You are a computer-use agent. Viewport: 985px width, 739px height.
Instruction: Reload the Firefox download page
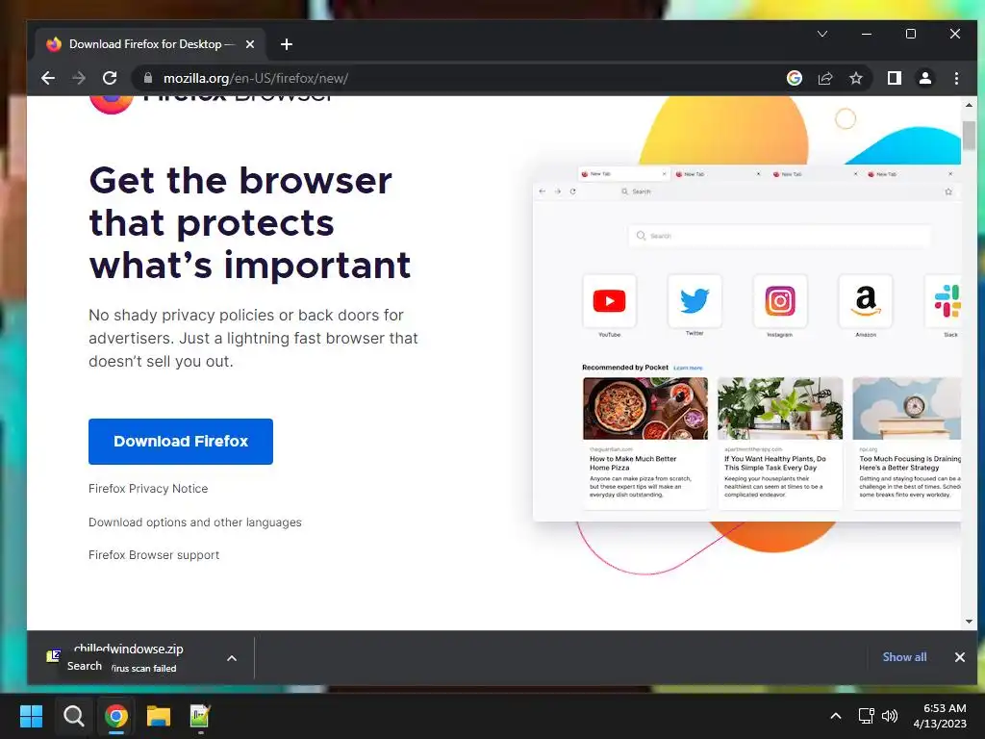(110, 78)
